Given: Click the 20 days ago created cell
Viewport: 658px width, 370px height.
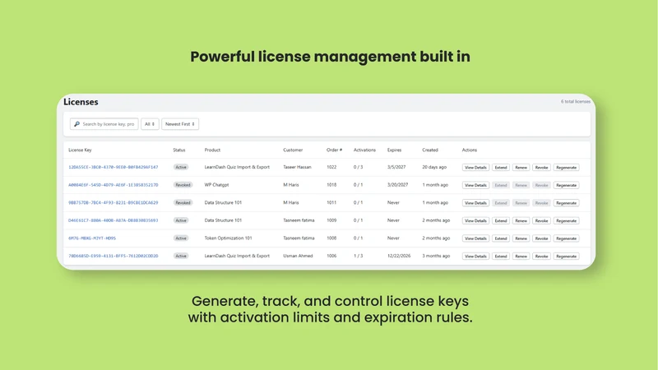Looking at the screenshot, I should [434, 167].
